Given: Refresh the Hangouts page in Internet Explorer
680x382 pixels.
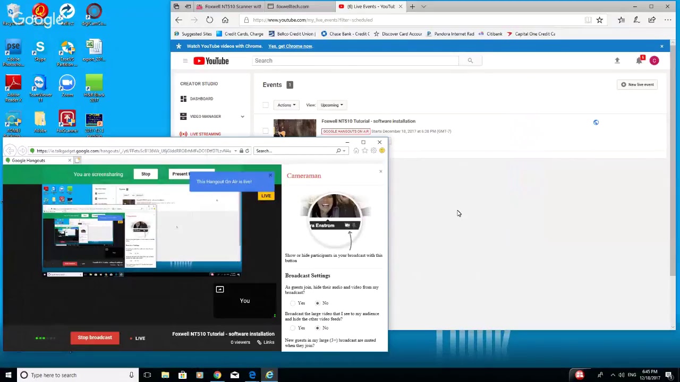Looking at the screenshot, I should [247, 151].
